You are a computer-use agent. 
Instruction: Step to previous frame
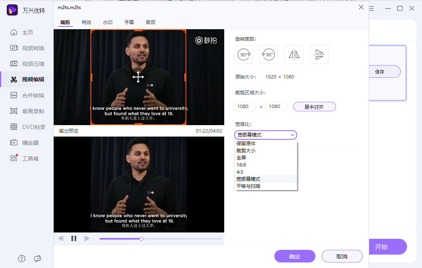tap(61, 238)
